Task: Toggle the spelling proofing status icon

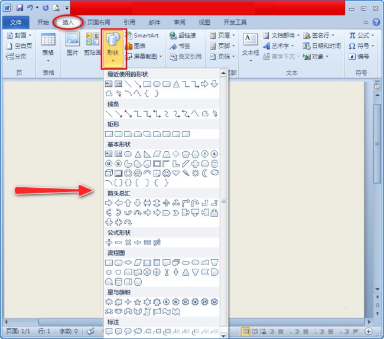Action: [x=90, y=331]
